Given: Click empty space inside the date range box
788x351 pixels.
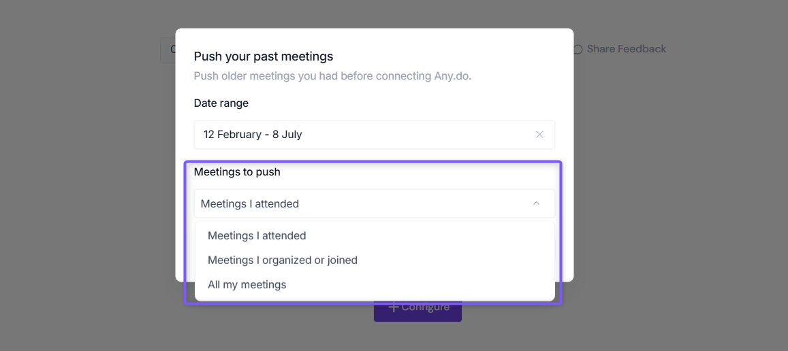Looking at the screenshot, I should pyautogui.click(x=417, y=135).
